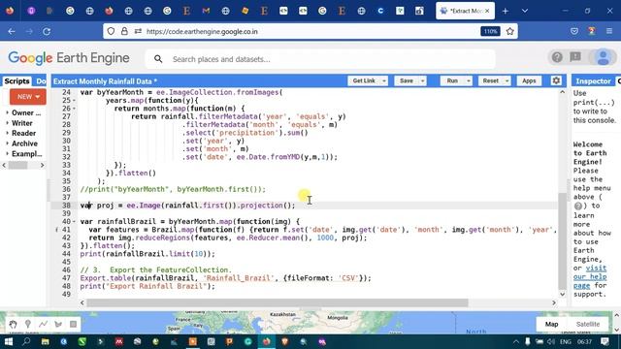Click the site lock icon in the address bar
The image size is (621, 349).
tap(124, 31)
